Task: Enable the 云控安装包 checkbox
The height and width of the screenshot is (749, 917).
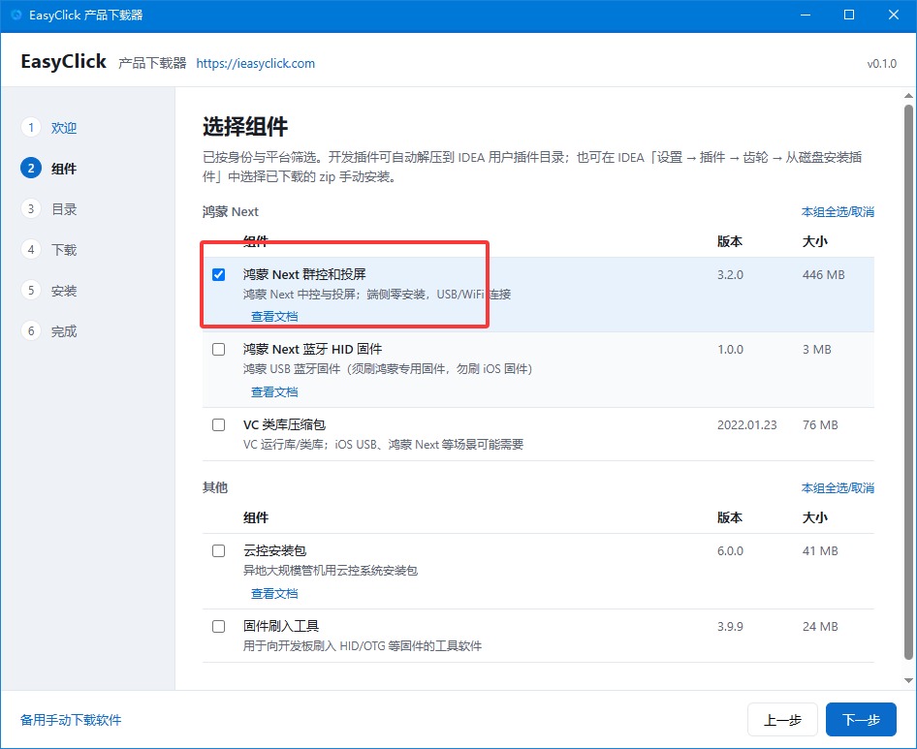Action: 218,550
